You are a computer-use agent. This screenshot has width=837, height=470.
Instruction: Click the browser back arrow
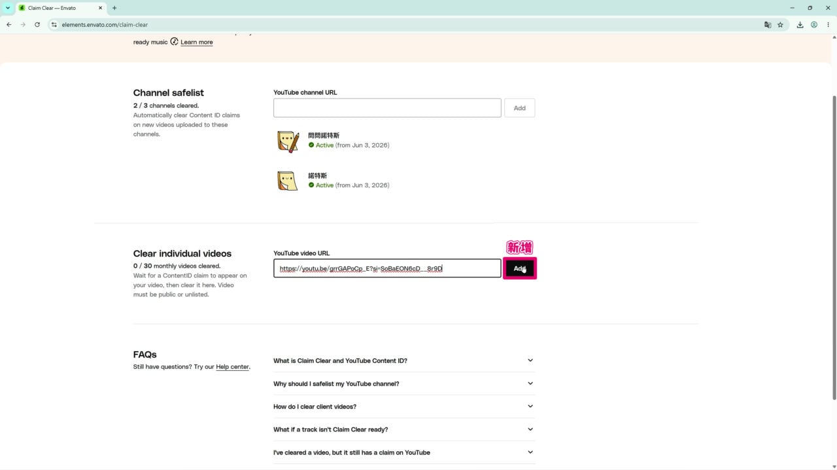click(x=9, y=25)
